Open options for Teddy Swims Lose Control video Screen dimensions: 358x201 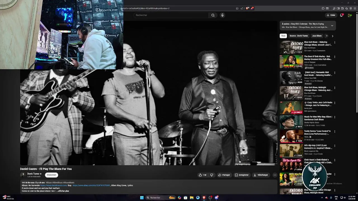(335, 131)
